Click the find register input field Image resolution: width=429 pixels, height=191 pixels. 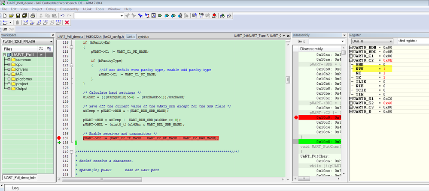click(x=413, y=41)
